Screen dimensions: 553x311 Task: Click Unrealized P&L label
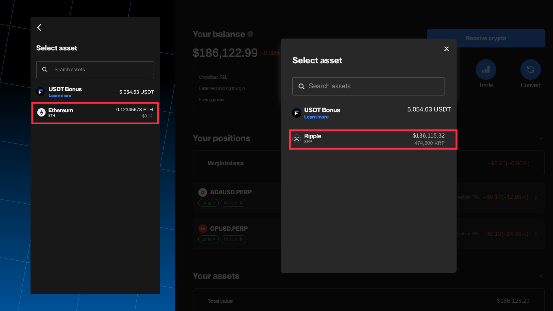(213, 77)
